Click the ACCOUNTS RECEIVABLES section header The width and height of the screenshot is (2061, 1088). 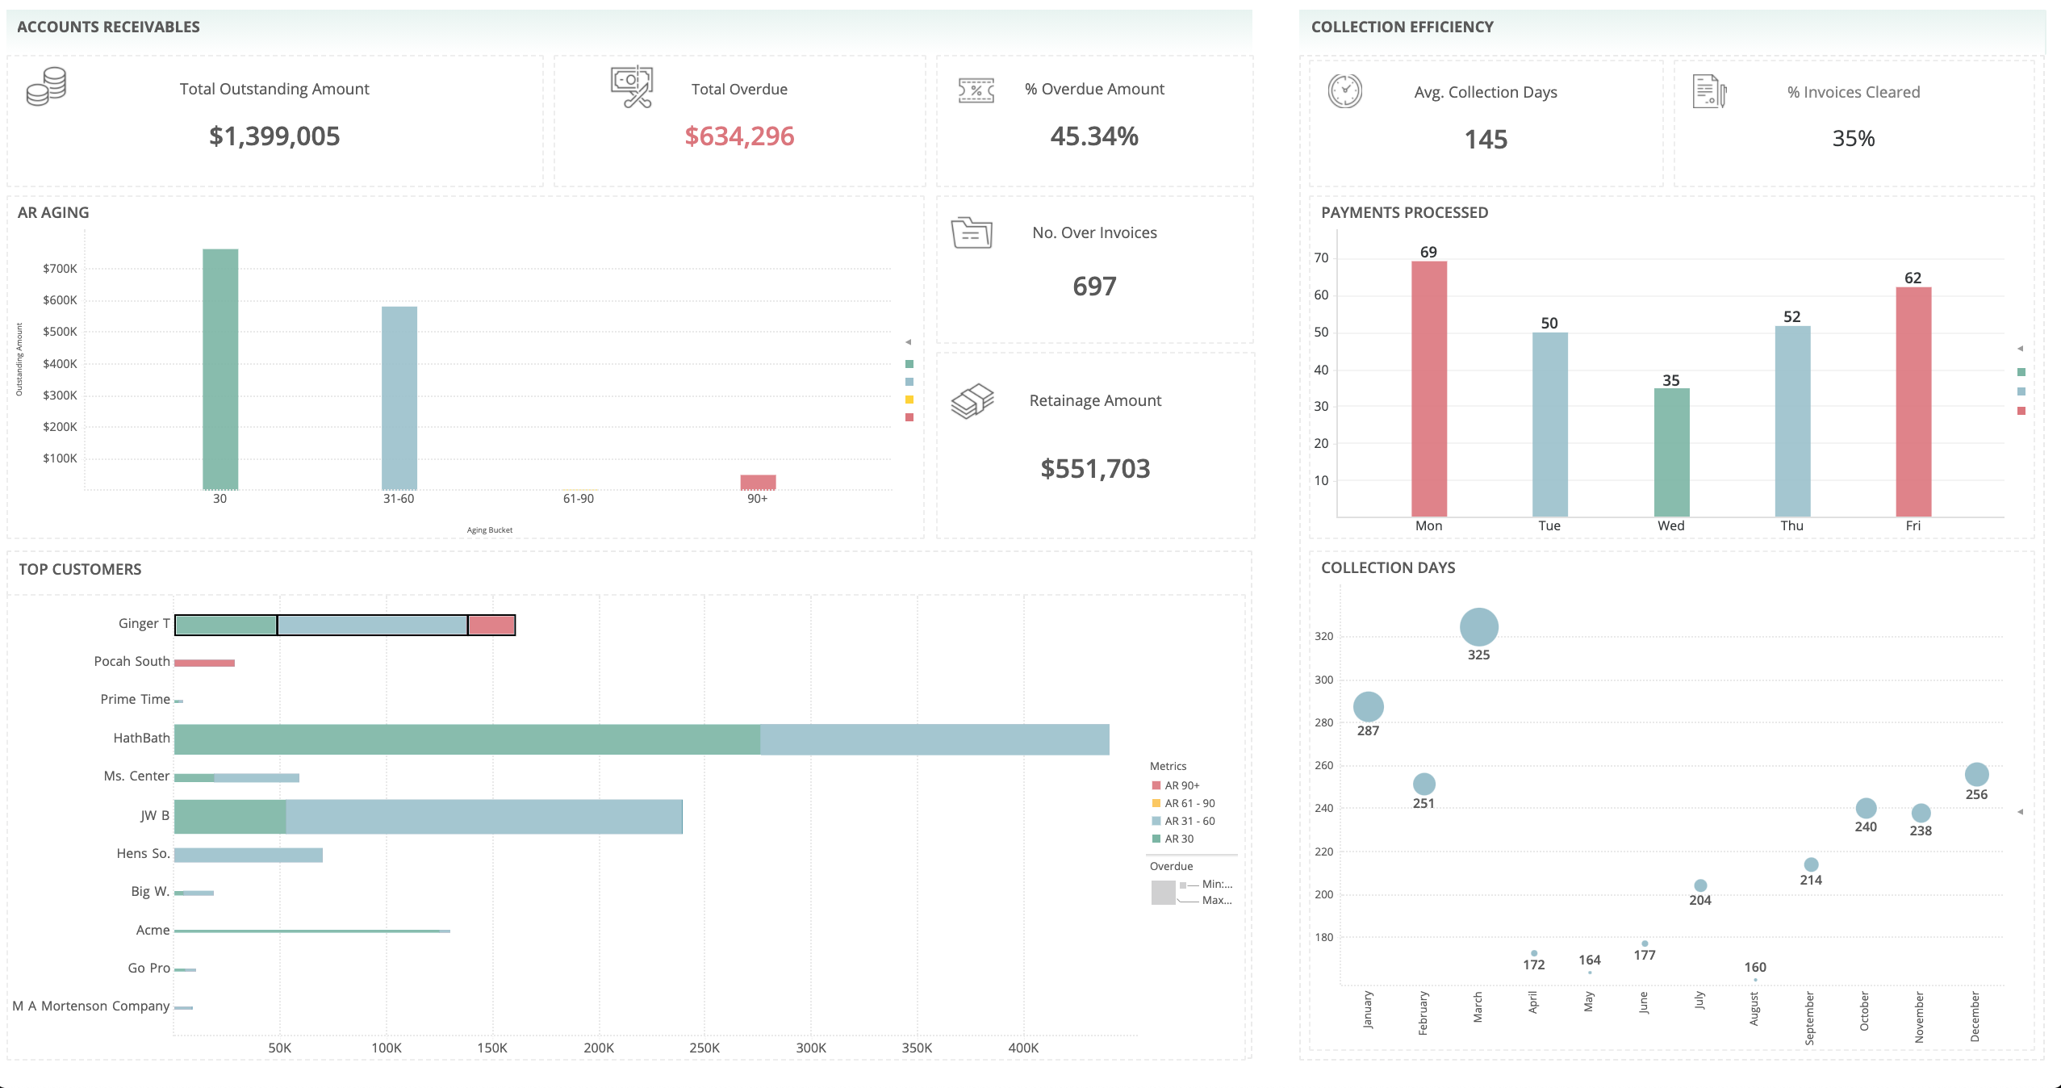[108, 27]
